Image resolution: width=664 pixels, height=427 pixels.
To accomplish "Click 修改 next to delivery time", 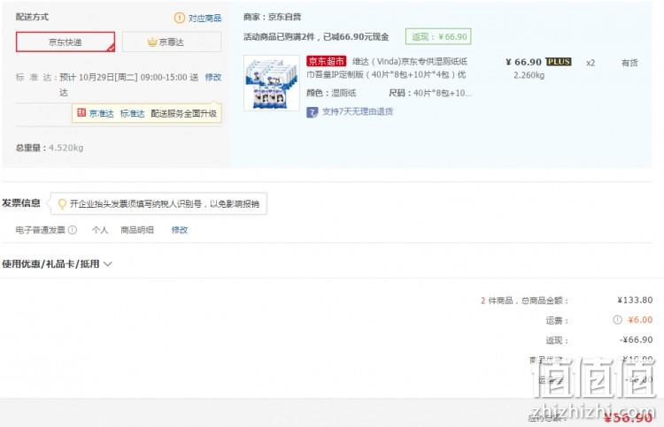I will click(213, 77).
